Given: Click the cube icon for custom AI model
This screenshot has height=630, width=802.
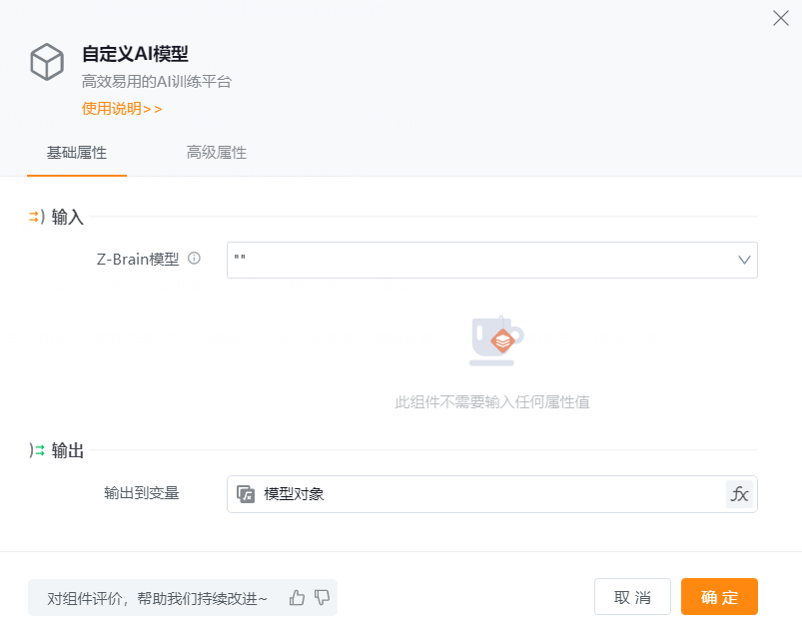Looking at the screenshot, I should pyautogui.click(x=46, y=62).
